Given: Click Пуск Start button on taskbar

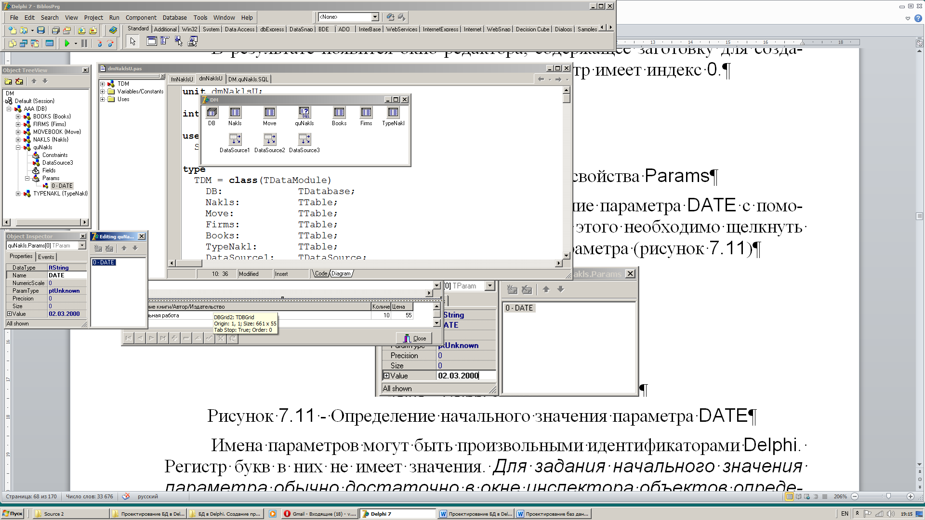Looking at the screenshot, I should (13, 514).
